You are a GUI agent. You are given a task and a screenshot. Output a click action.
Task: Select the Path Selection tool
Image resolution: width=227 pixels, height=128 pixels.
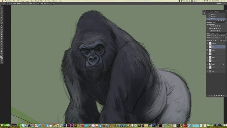2,46
